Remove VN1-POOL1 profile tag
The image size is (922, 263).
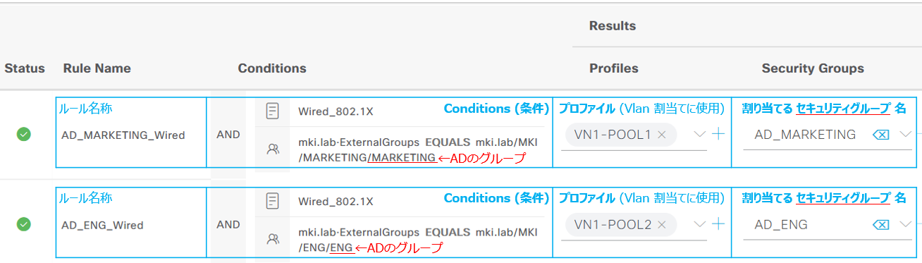pos(662,135)
